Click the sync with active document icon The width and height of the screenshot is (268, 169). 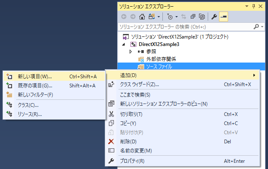pyautogui.click(x=184, y=17)
